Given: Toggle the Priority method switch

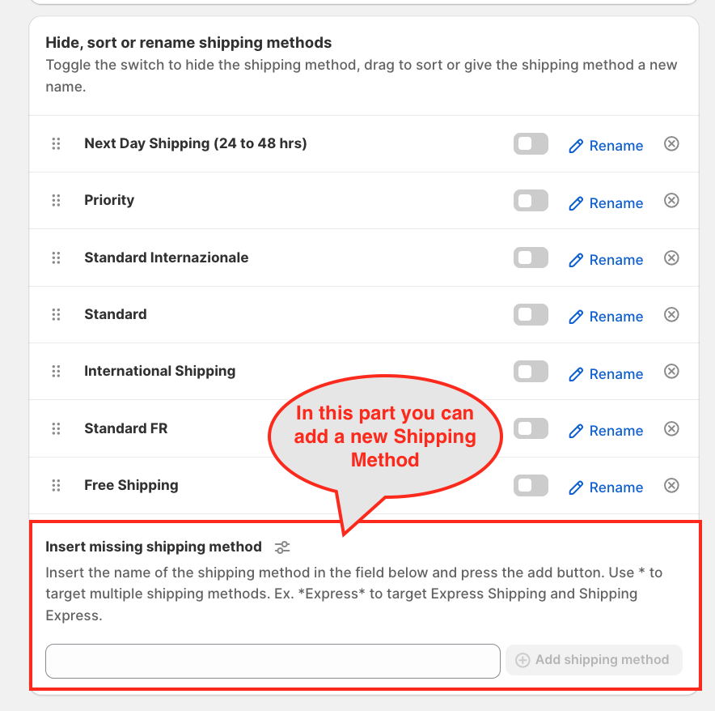Looking at the screenshot, I should point(531,201).
